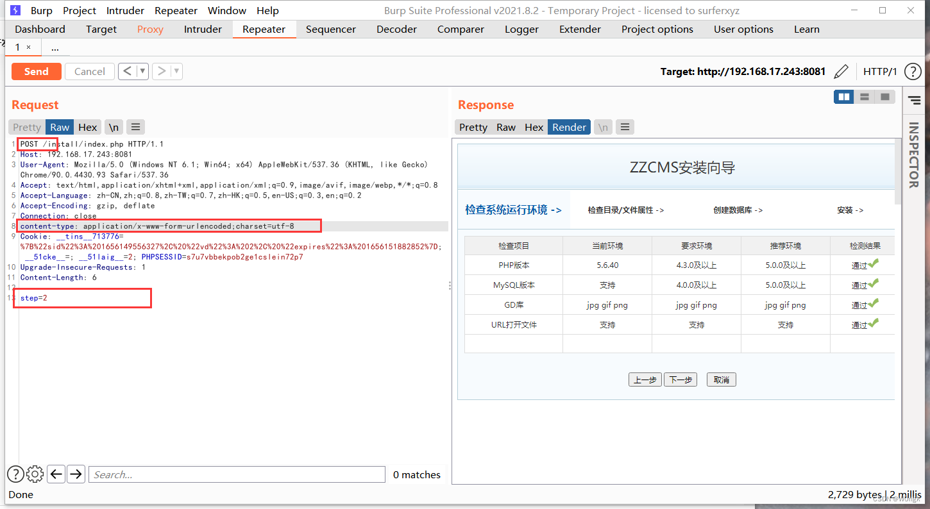
Task: Select side-by-side layout view icon
Action: click(x=844, y=97)
